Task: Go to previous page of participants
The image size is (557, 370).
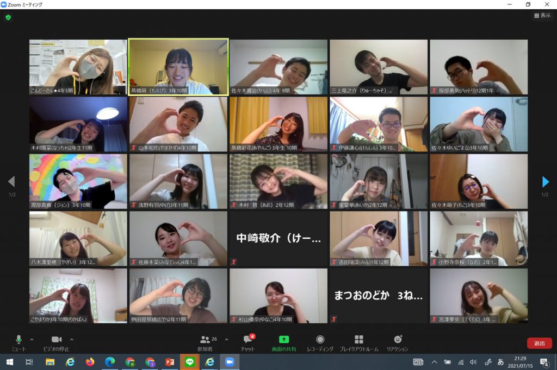Action: coord(11,182)
